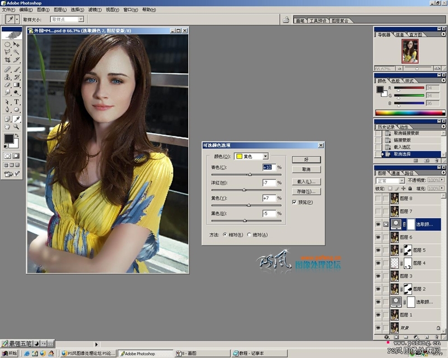Hide 图层 6 with its eye icon
The image size is (448, 358).
378,237
